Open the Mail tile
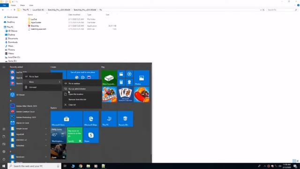This screenshot has height=169, width=300. coord(83,75)
